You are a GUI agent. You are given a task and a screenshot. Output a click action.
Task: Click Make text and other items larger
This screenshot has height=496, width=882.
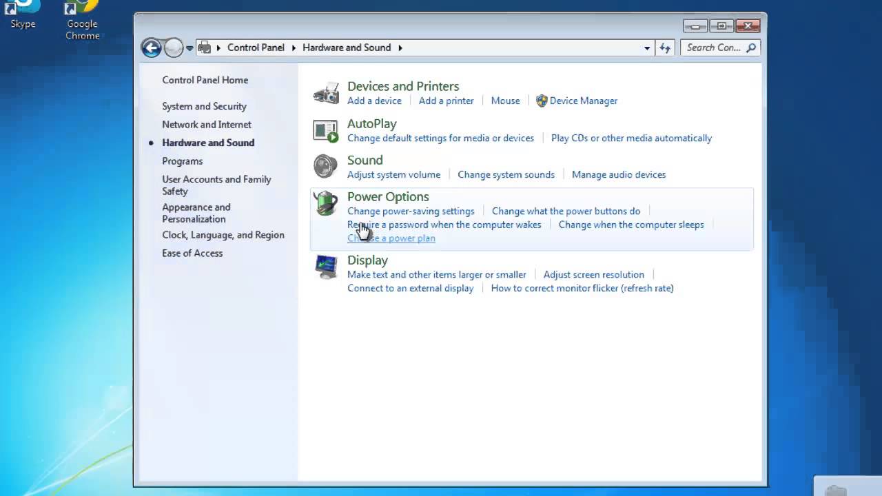[x=437, y=274]
